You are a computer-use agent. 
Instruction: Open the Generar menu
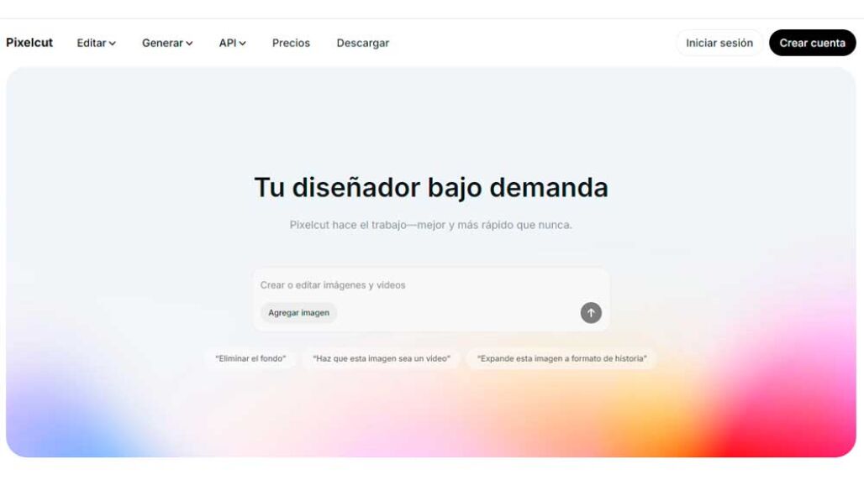click(x=162, y=43)
